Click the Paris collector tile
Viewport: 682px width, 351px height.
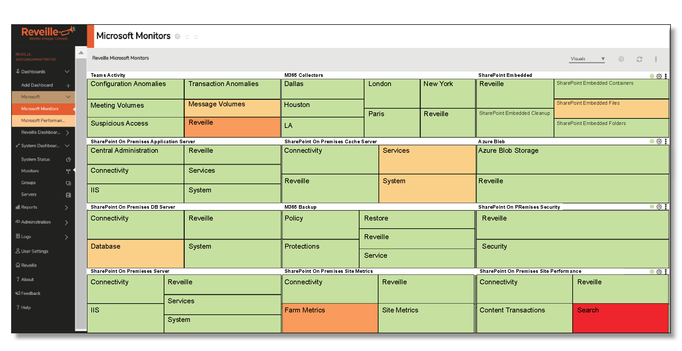pyautogui.click(x=392, y=123)
